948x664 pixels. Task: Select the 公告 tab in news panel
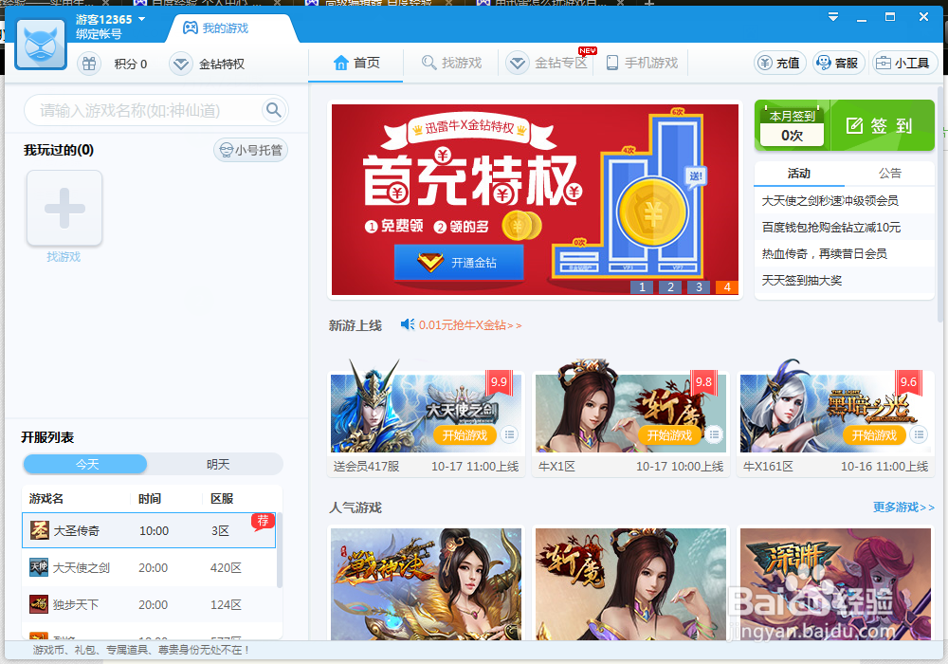889,174
